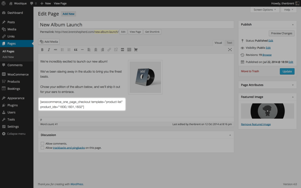Open the Help dropdown tab
The width and height of the screenshot is (301, 188).
click(x=289, y=10)
